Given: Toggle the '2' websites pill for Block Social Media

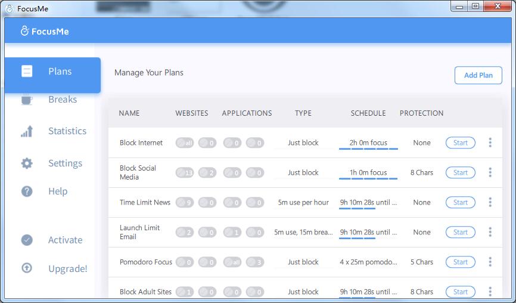Looking at the screenshot, I should click(207, 172).
